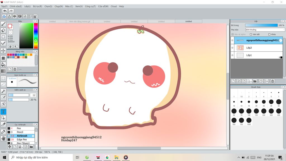Click the rainbow hue strip
Viewport: 286px width, 161px height.
point(36,35)
